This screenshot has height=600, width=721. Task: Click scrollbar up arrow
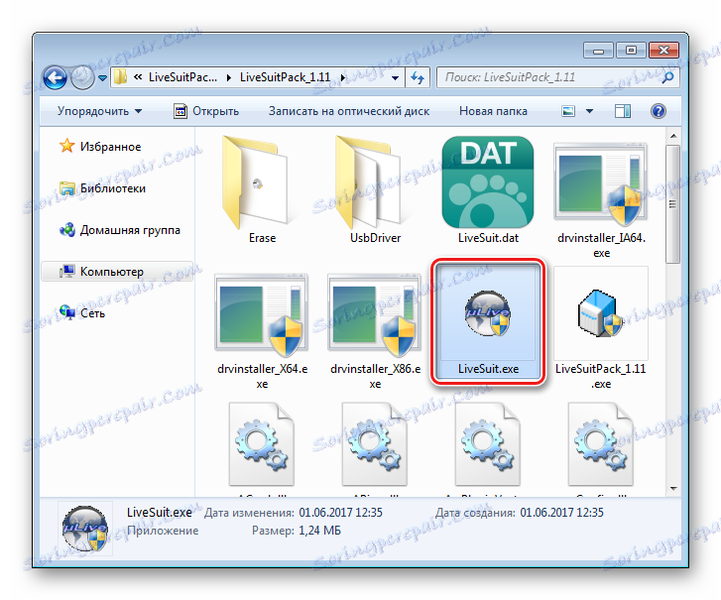click(x=673, y=136)
